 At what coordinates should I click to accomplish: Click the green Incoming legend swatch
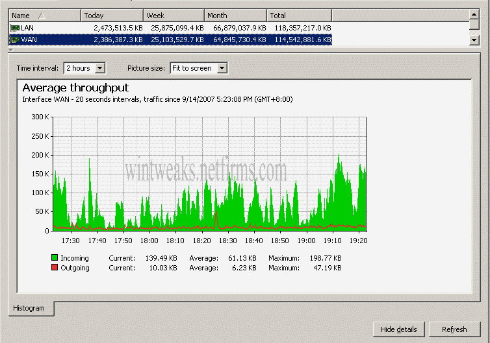[55, 257]
